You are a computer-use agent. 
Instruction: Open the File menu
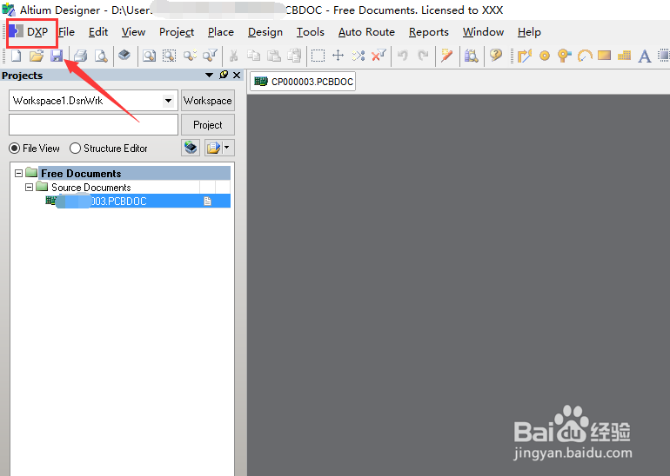coord(67,32)
